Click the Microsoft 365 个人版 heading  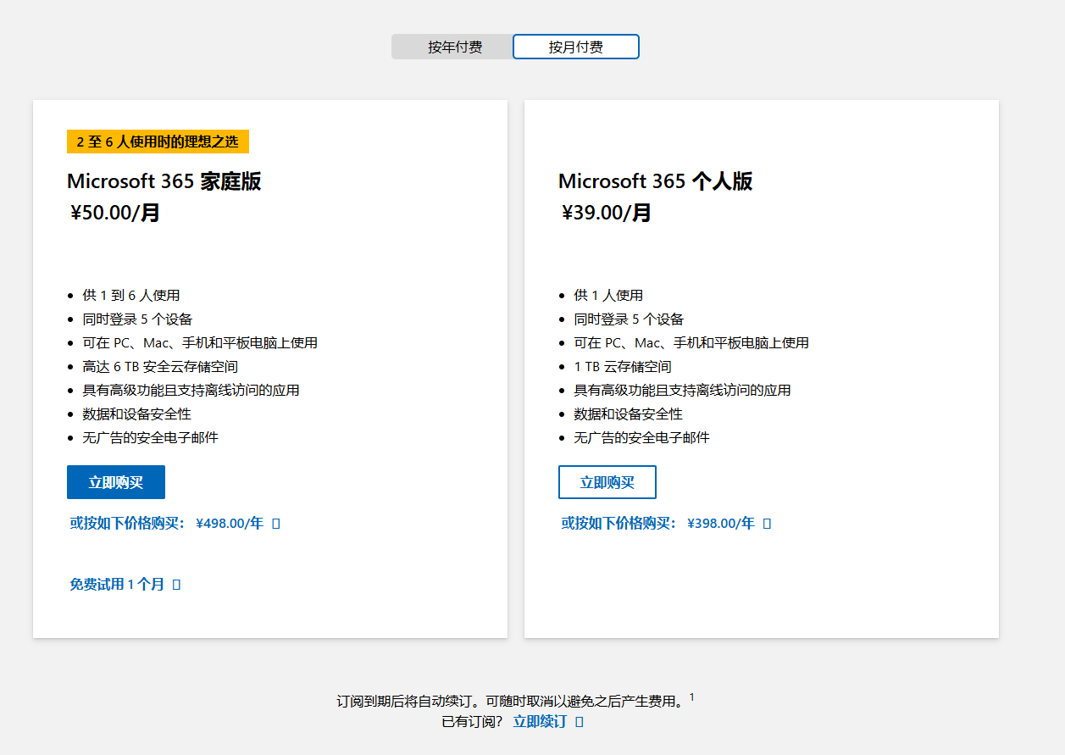pyautogui.click(x=655, y=181)
